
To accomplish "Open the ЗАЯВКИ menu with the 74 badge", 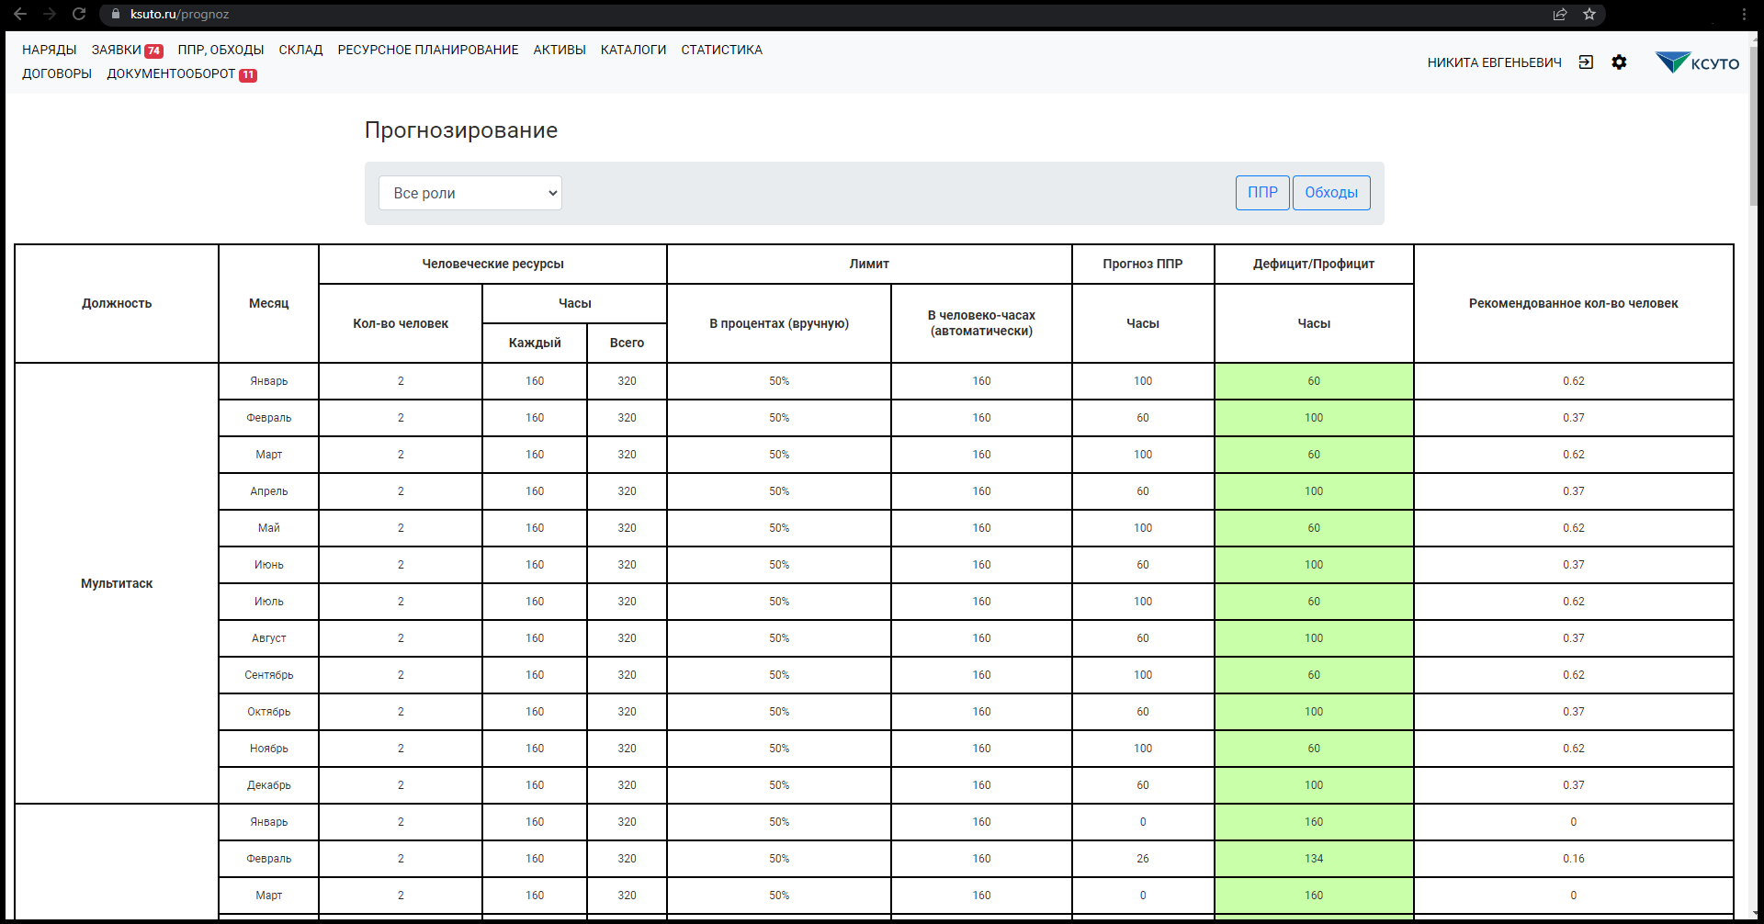I will 127,50.
